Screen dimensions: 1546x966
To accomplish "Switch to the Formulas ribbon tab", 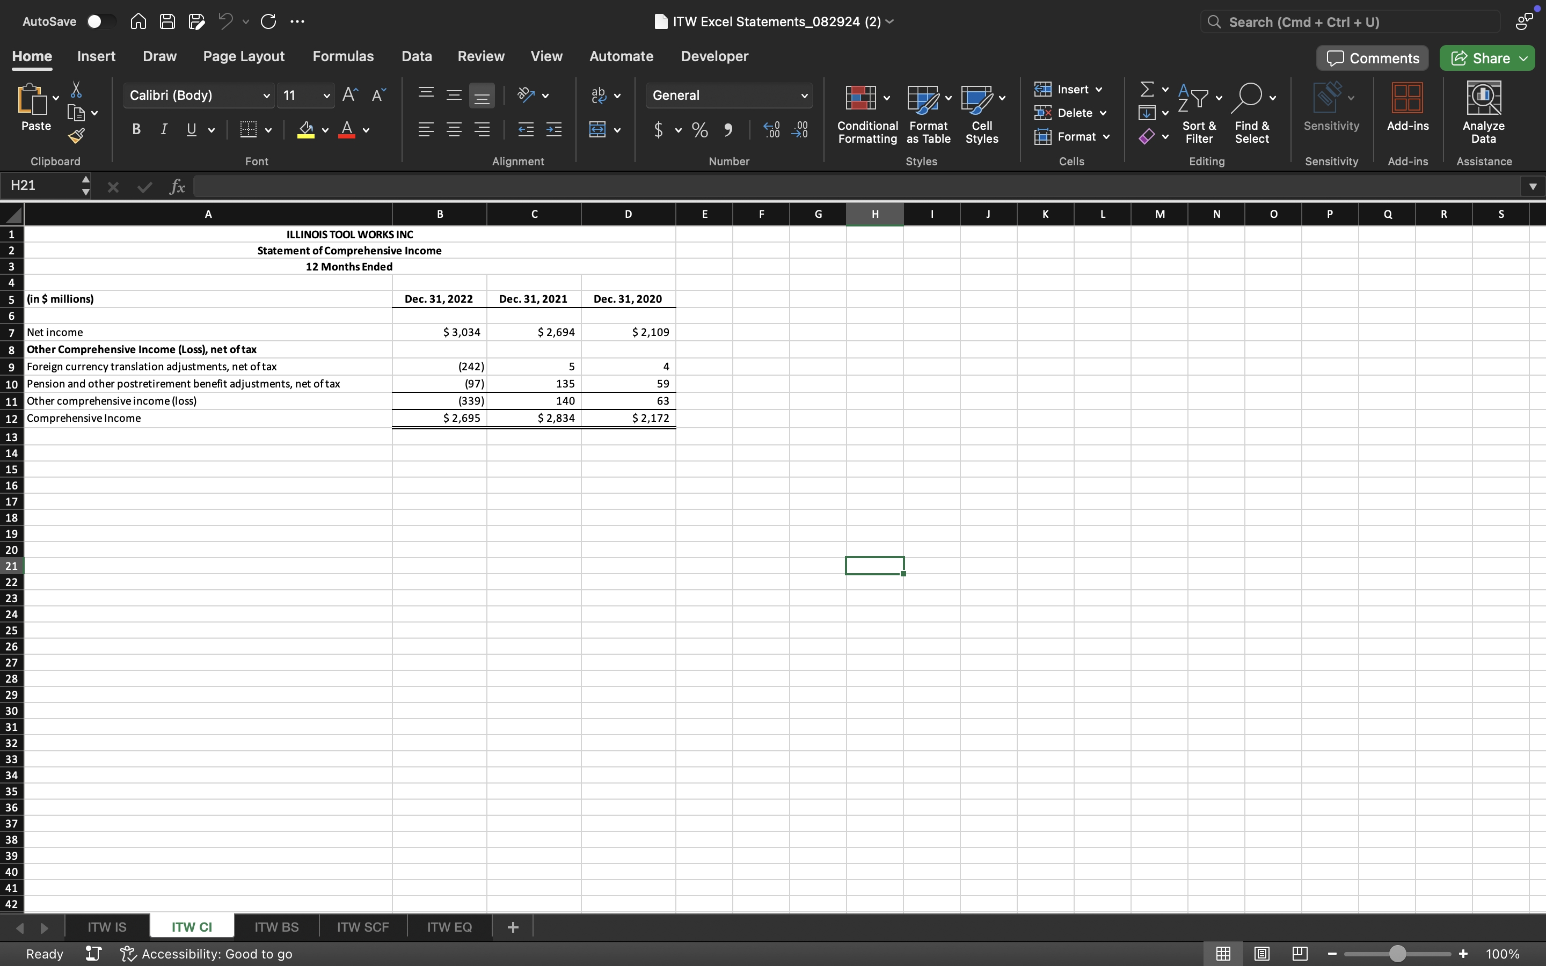I will (x=343, y=56).
